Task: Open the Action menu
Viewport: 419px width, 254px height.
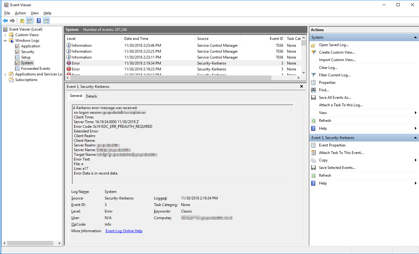Action: [x=20, y=13]
